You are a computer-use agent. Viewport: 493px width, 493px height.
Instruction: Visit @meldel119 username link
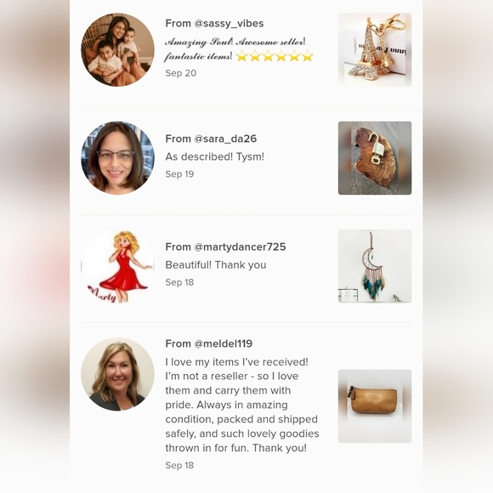pyautogui.click(x=224, y=343)
